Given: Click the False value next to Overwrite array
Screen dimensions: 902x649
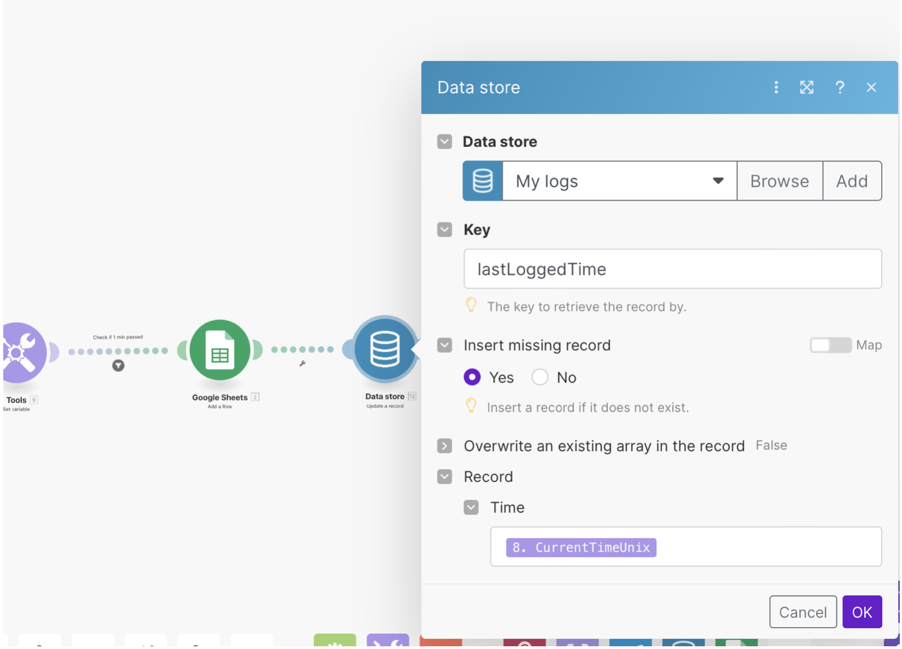Looking at the screenshot, I should [771, 445].
